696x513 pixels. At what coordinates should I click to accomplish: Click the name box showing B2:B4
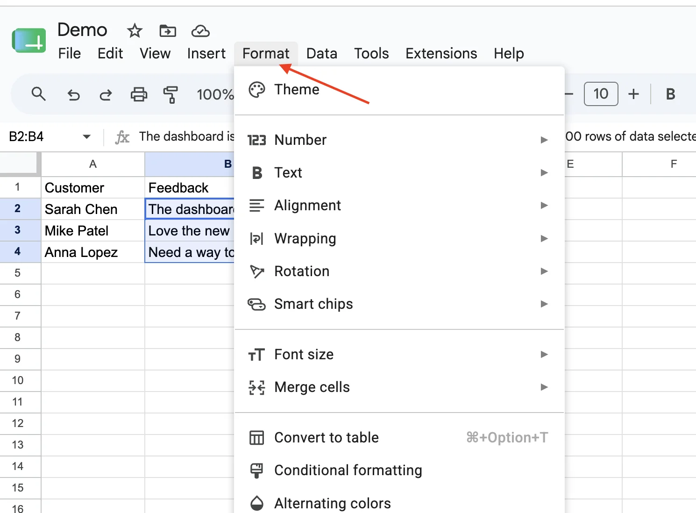click(27, 136)
